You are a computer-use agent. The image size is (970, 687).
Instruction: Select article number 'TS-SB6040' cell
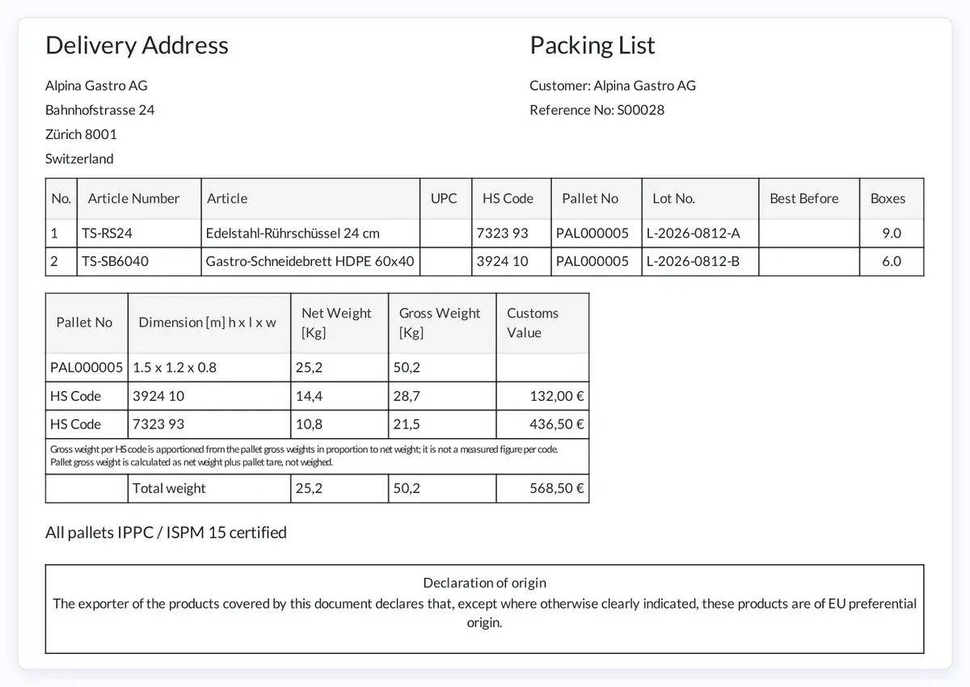click(139, 261)
